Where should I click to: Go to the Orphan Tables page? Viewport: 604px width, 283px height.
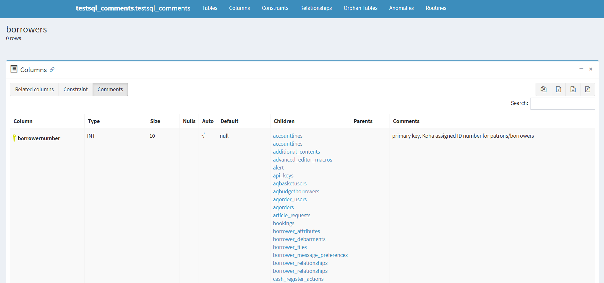tap(360, 8)
